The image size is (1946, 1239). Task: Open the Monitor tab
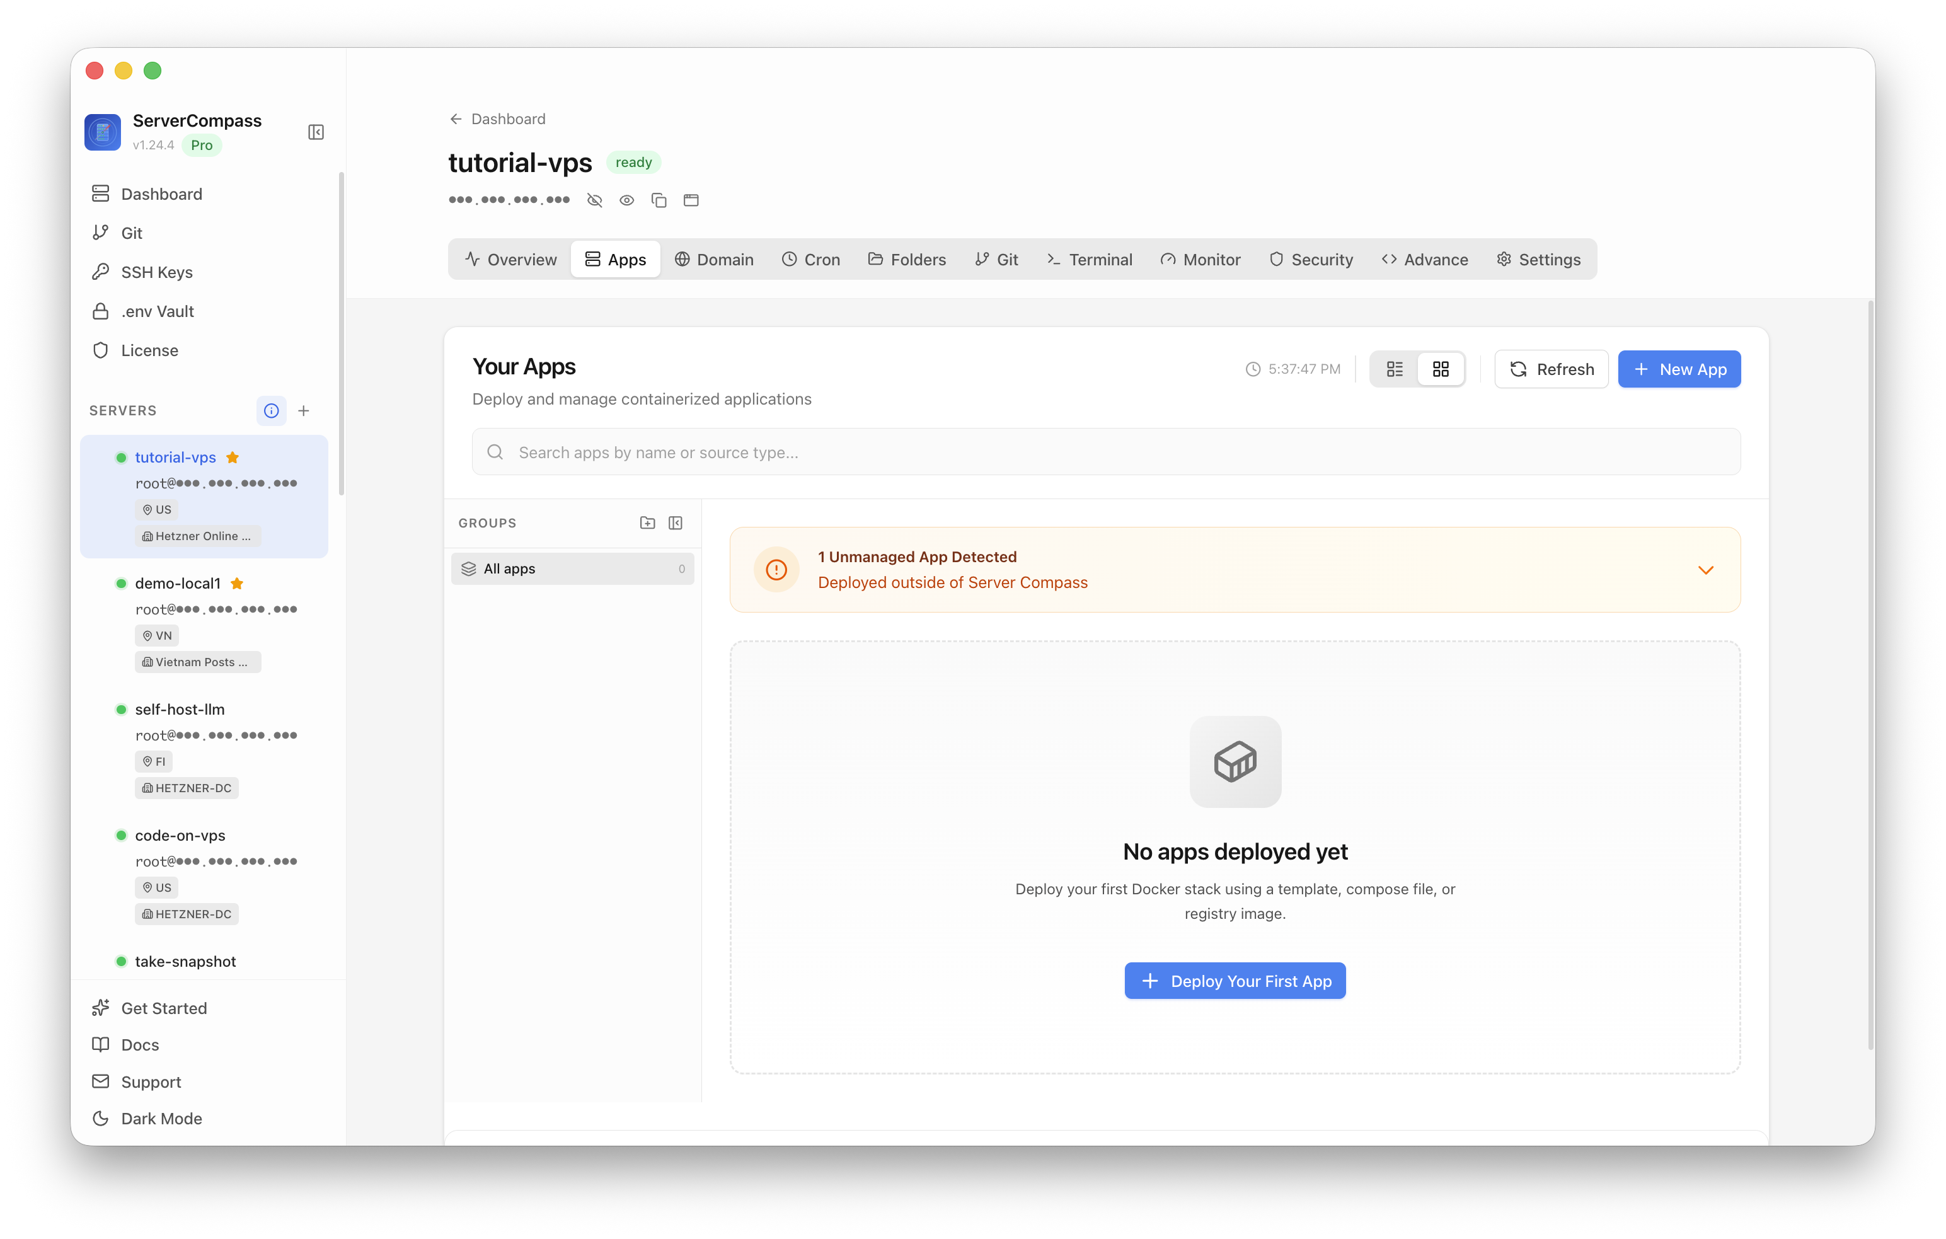pyautogui.click(x=1201, y=260)
